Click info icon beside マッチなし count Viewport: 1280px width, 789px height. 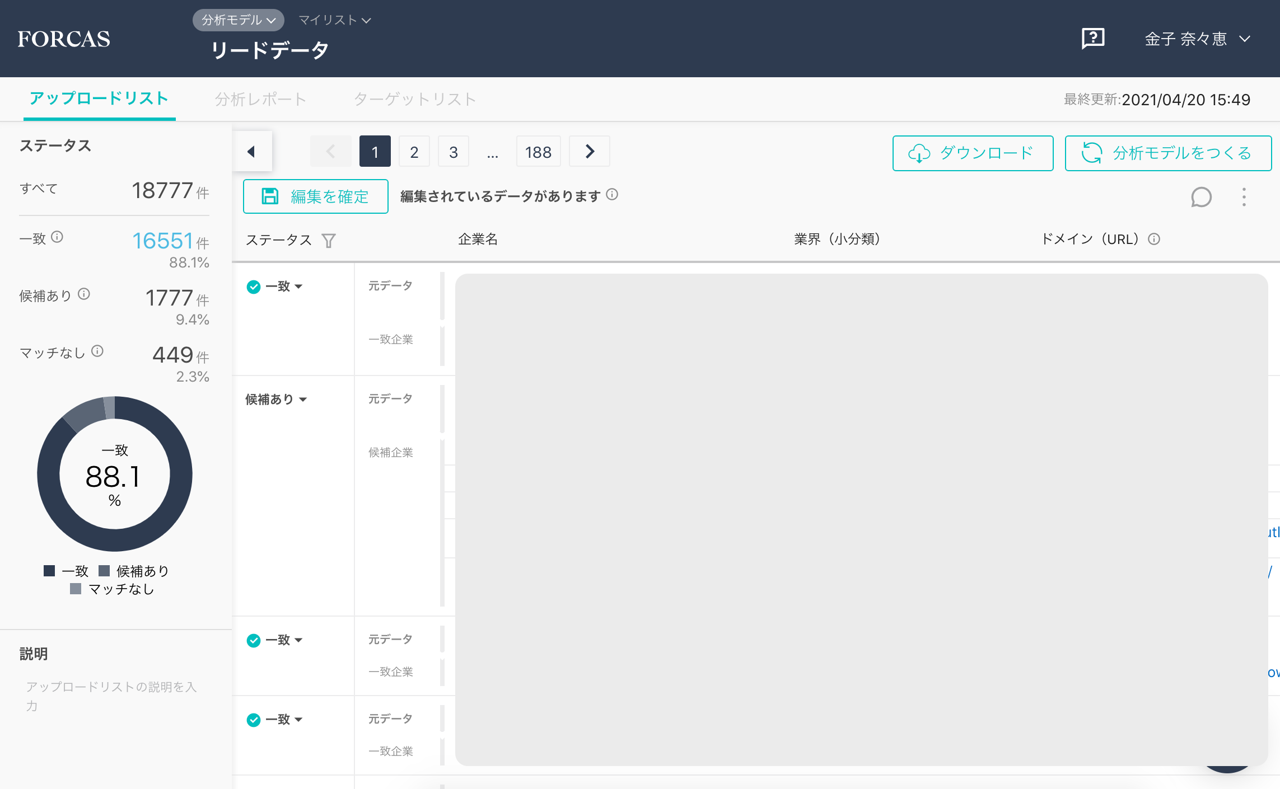pos(97,351)
